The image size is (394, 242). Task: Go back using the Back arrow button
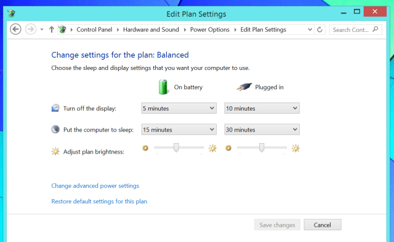click(15, 29)
